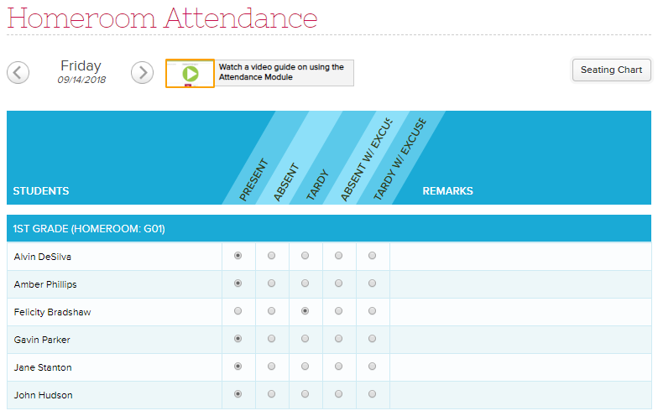
Task: Select Present for Alvin DeSilva
Action: pyautogui.click(x=238, y=255)
